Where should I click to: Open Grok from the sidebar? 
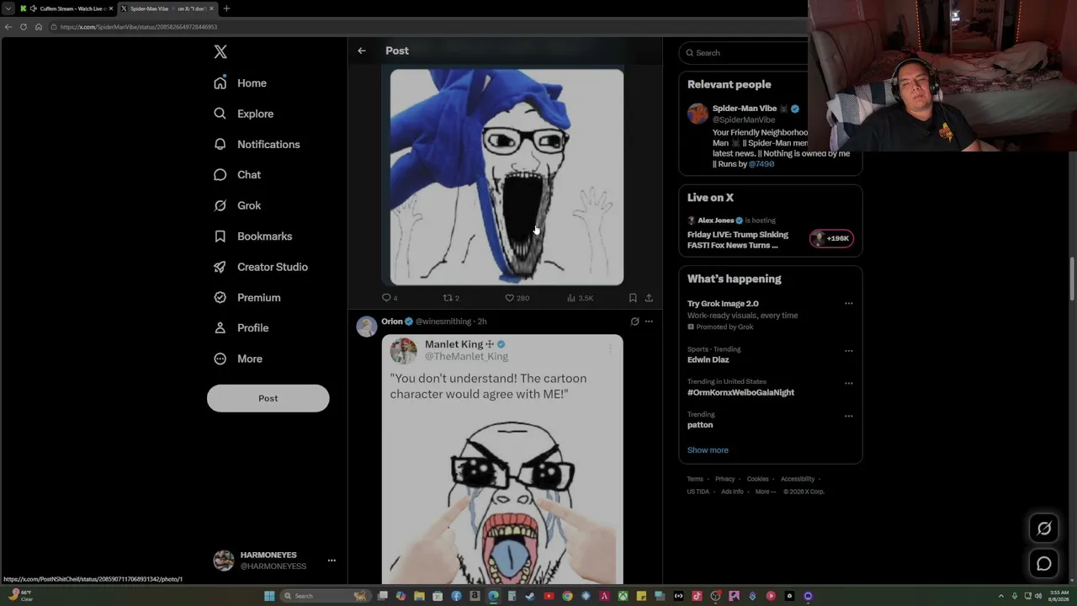click(x=236, y=205)
